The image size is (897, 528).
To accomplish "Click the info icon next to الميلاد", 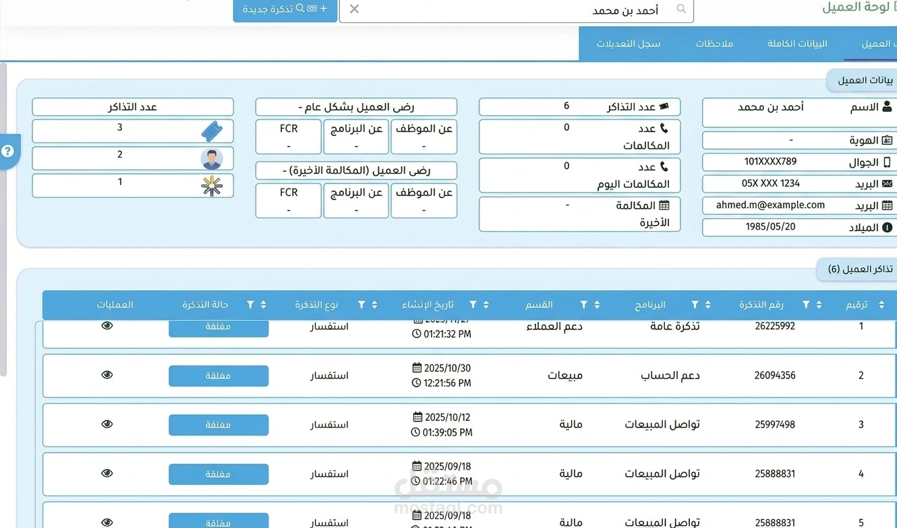I will tap(887, 228).
